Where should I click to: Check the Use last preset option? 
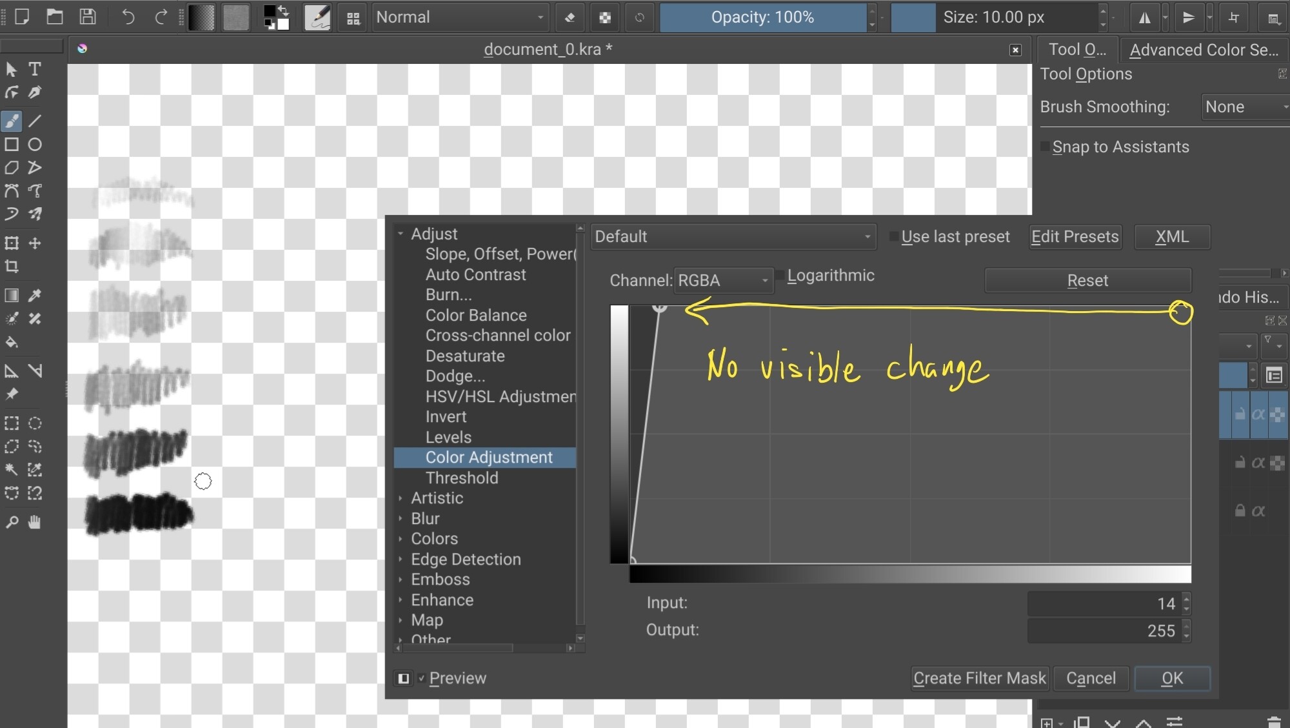(894, 237)
